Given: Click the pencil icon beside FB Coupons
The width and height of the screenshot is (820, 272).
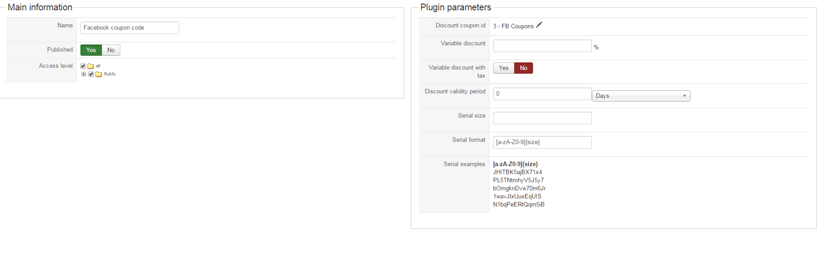Looking at the screenshot, I should (x=539, y=25).
